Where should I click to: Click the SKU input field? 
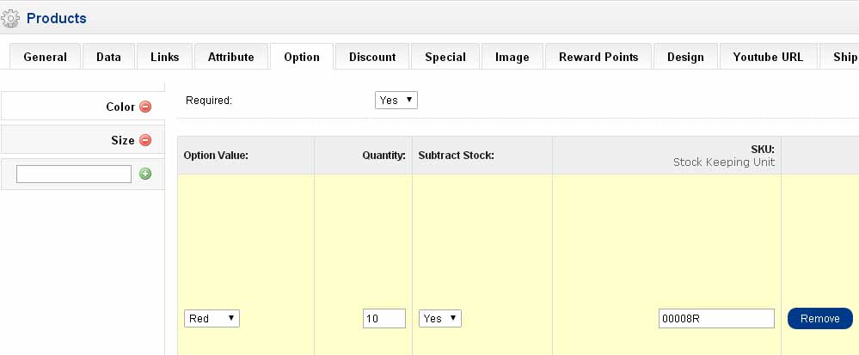[716, 318]
